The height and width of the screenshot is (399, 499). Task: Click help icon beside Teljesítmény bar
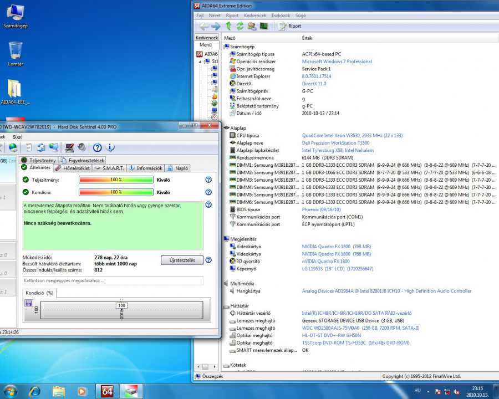coord(208,180)
